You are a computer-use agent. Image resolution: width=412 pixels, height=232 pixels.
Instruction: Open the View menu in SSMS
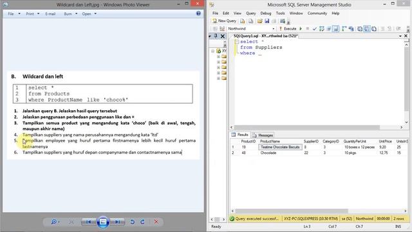coord(238,13)
